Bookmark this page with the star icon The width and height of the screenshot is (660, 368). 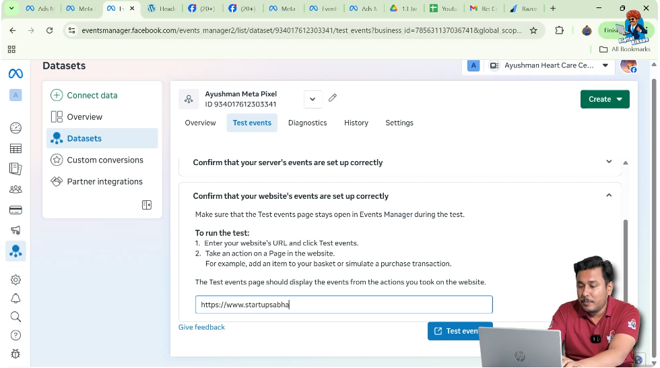pyautogui.click(x=533, y=30)
